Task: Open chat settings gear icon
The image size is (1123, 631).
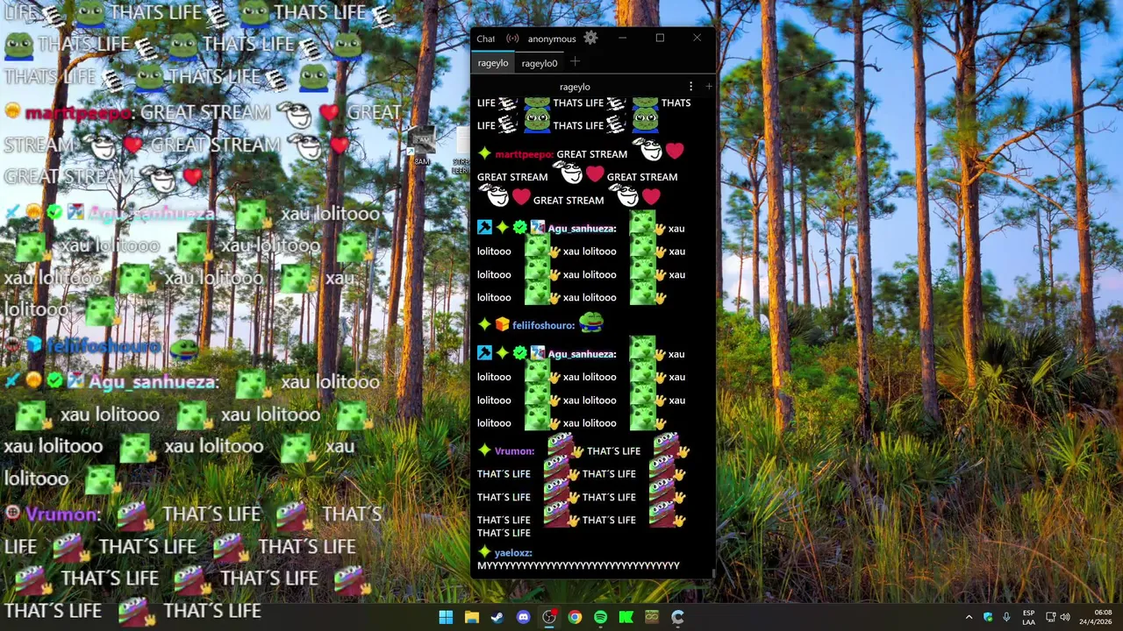Action: point(590,38)
